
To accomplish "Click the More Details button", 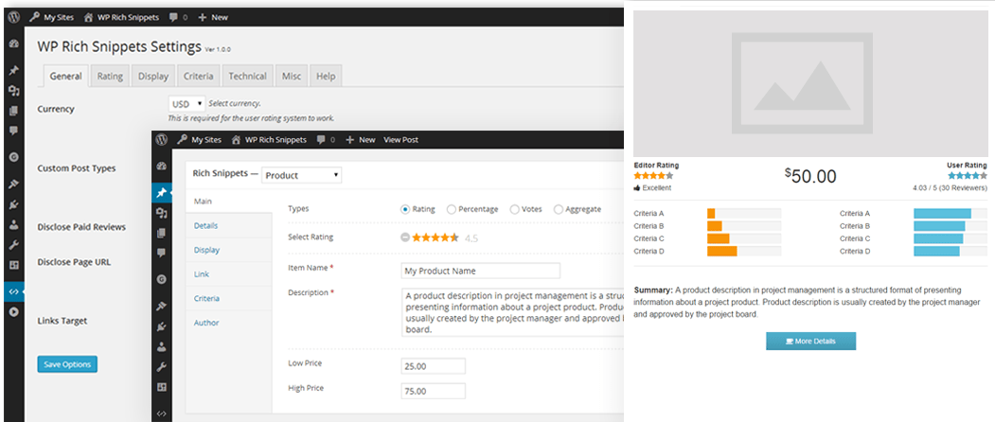I will [811, 341].
